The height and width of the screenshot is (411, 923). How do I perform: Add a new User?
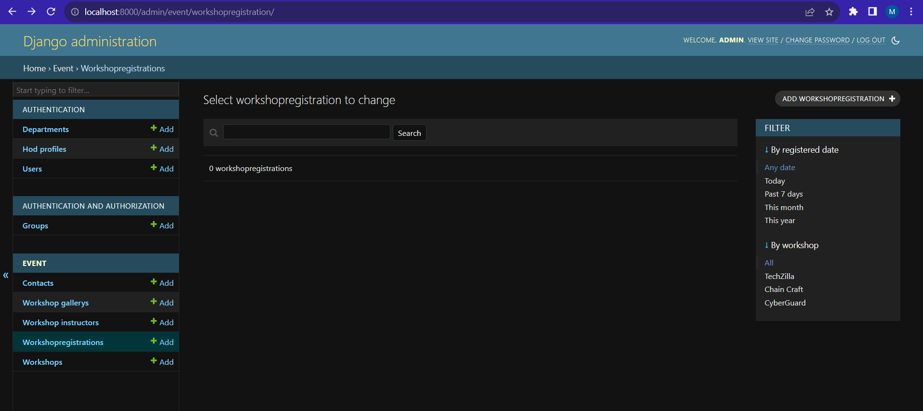[x=162, y=169]
